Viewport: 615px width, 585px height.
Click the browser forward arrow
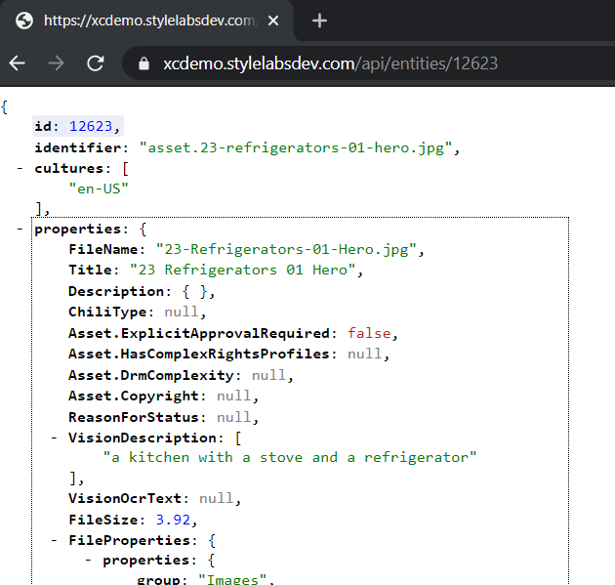click(x=56, y=63)
